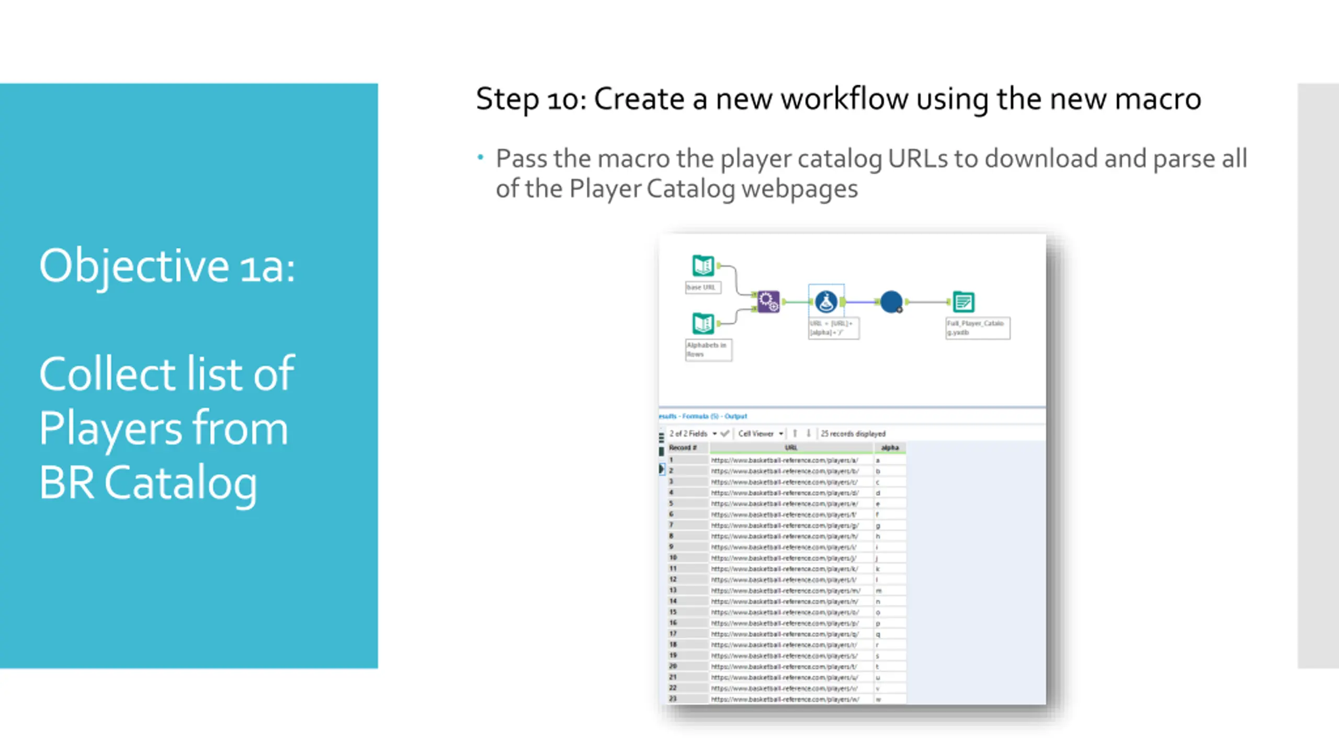
Task: Click the input anchor of the Output Data tool
Action: pyautogui.click(x=949, y=302)
